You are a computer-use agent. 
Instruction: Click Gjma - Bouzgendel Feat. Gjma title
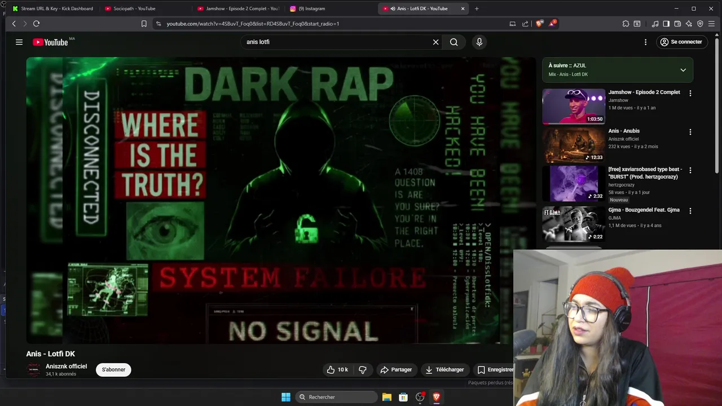[644, 210]
